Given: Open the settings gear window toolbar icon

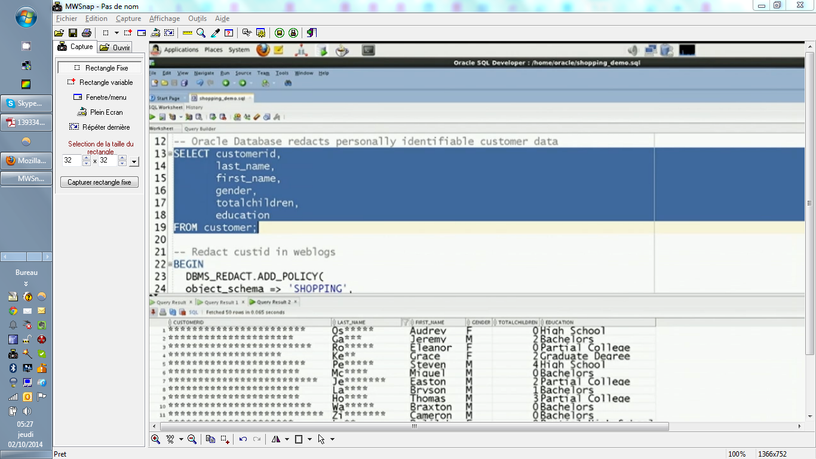Looking at the screenshot, I should coord(261,33).
